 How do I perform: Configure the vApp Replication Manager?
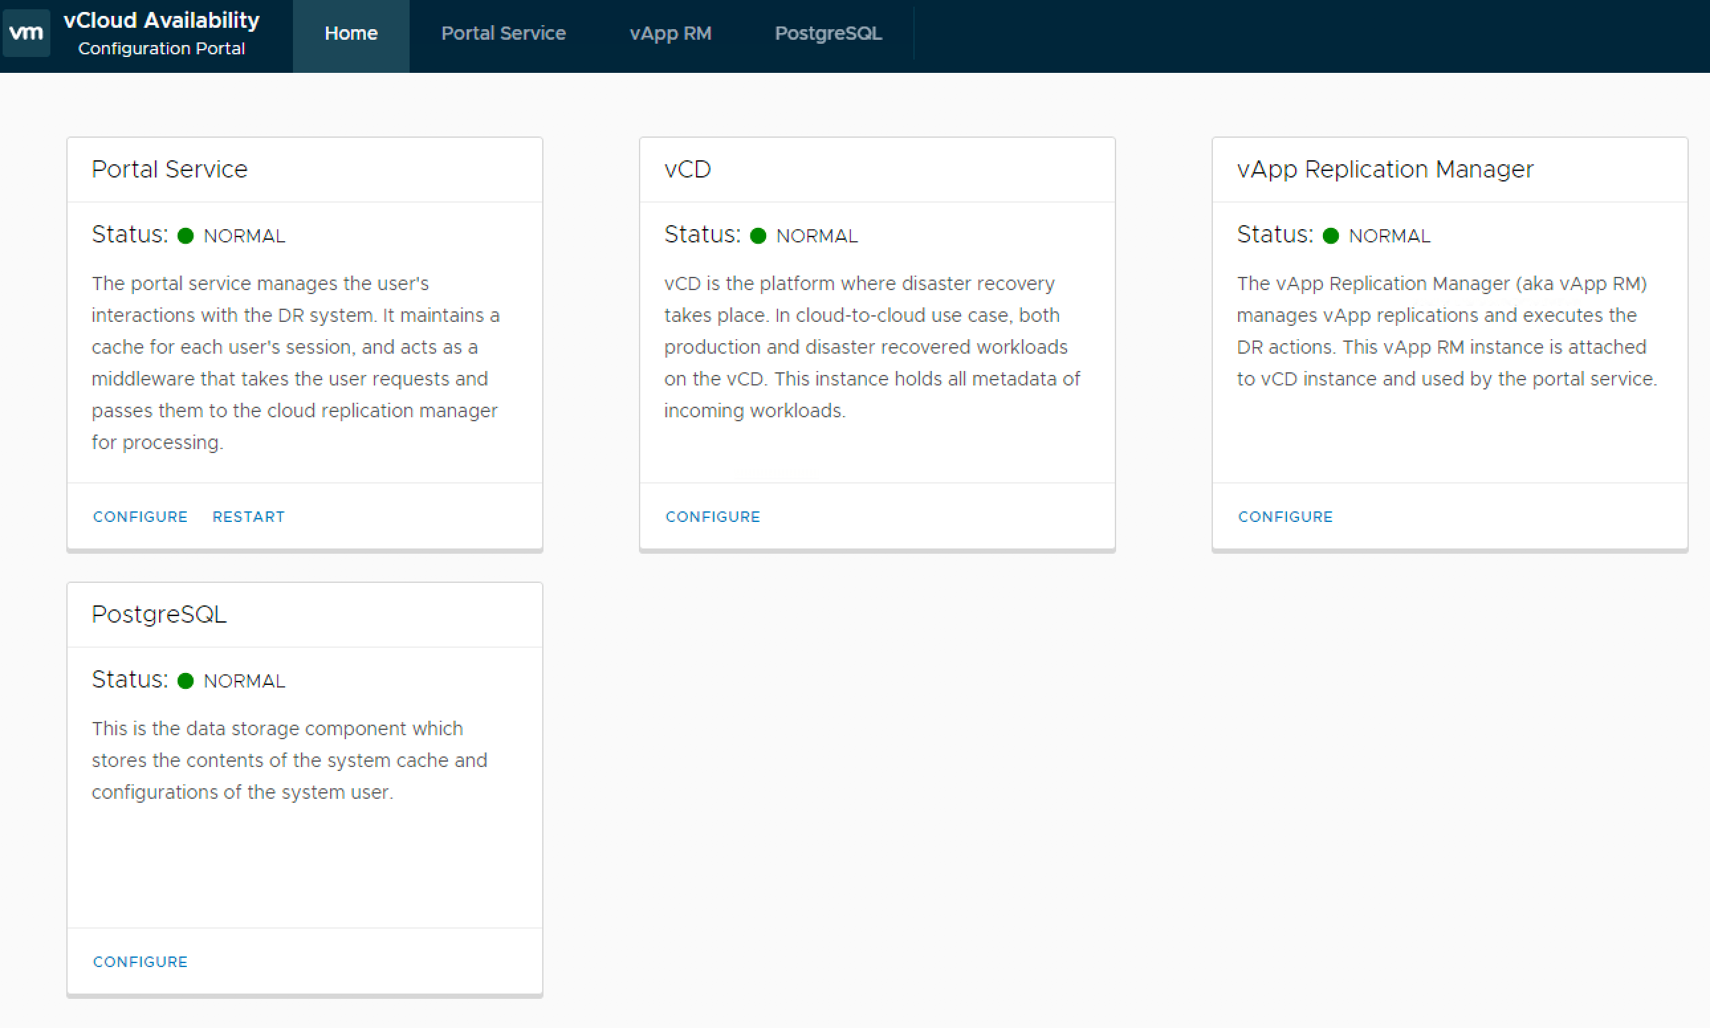[1285, 517]
